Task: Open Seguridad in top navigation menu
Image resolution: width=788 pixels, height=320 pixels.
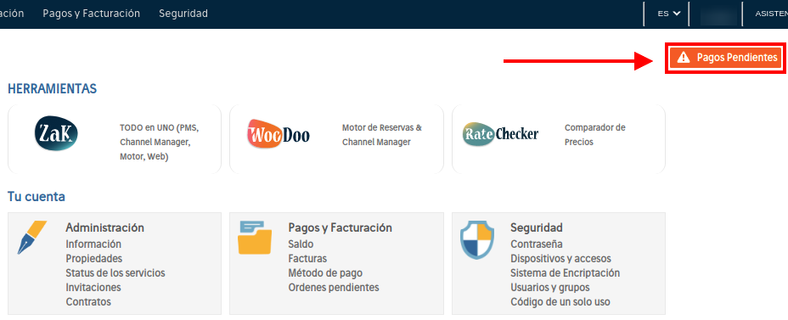Action: (183, 14)
